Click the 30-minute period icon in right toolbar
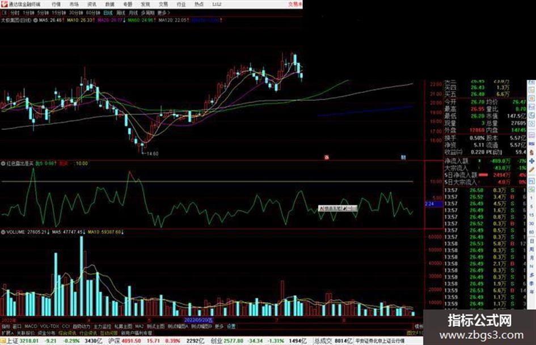This screenshot has height=345, width=536. click(531, 224)
